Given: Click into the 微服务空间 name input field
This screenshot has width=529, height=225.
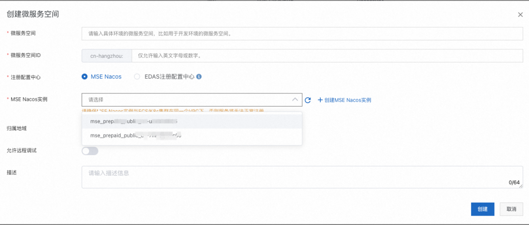Looking at the screenshot, I should coord(302,34).
